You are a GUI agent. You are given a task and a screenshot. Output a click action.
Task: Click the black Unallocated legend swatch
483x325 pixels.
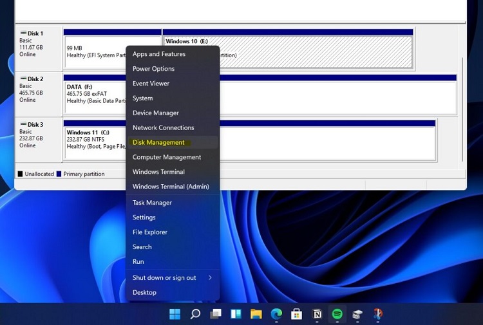(x=20, y=174)
